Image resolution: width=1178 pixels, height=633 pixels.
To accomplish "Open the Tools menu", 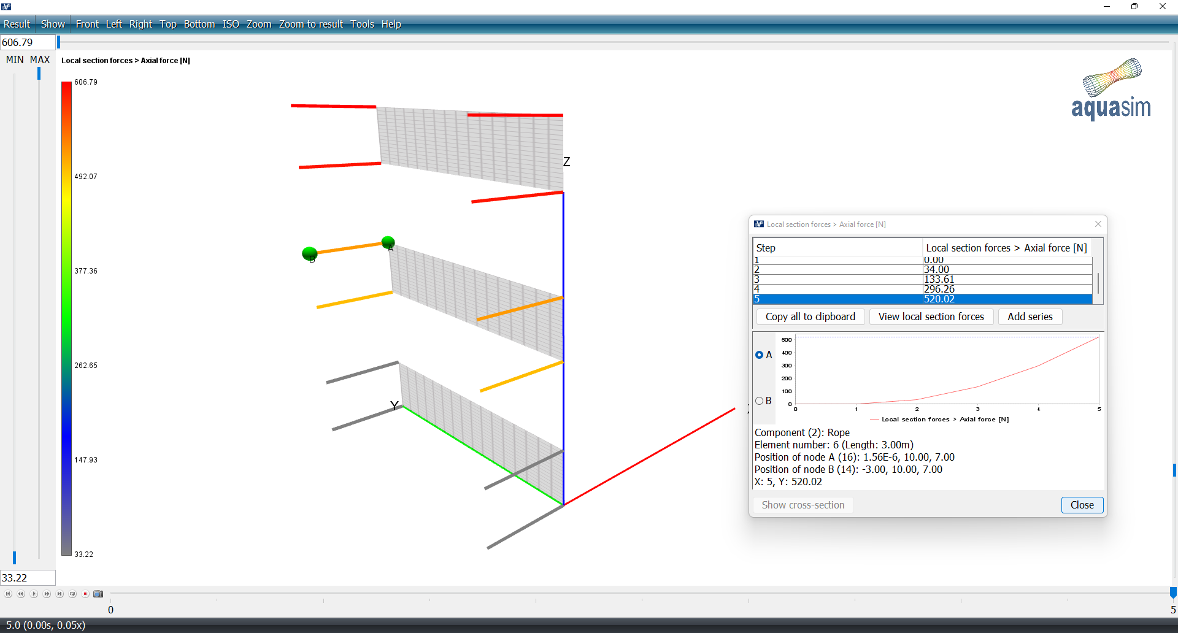I will 362,24.
